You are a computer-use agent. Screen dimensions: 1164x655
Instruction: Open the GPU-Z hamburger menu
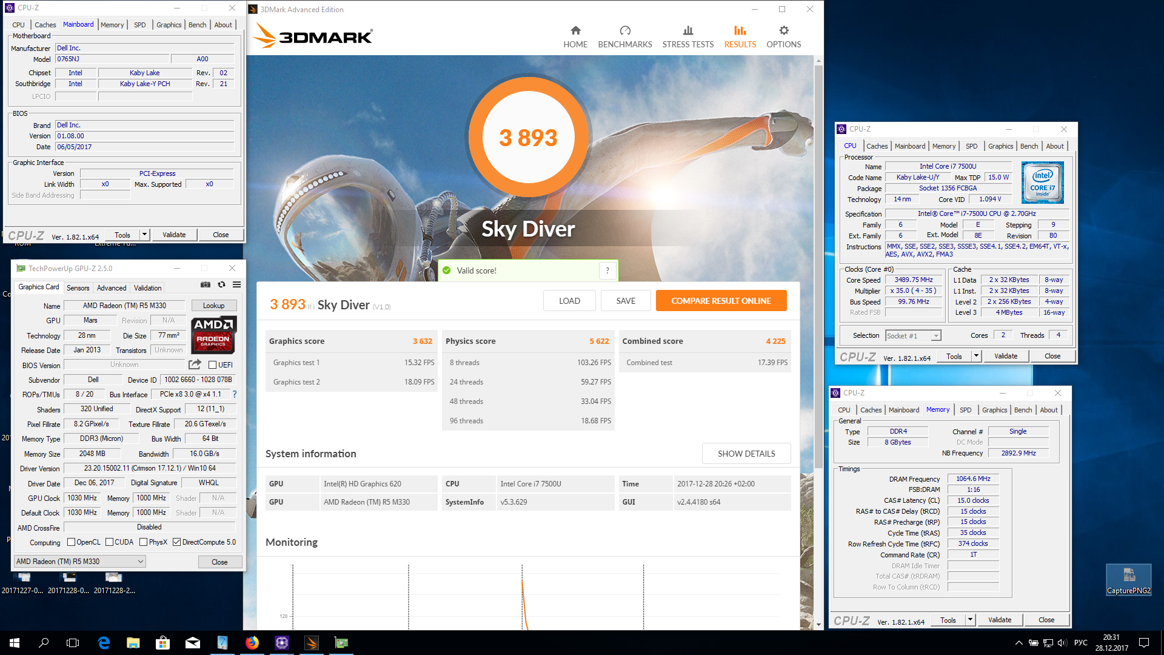(x=237, y=284)
